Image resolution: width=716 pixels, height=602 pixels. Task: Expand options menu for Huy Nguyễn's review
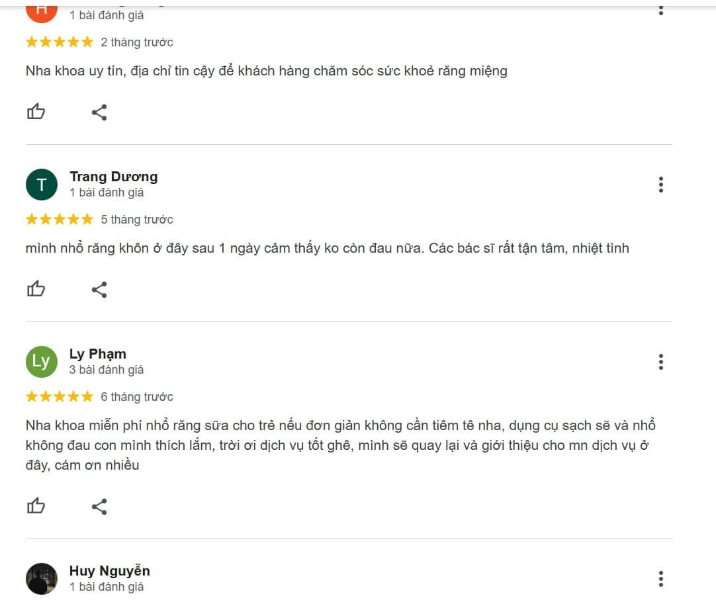(x=660, y=579)
